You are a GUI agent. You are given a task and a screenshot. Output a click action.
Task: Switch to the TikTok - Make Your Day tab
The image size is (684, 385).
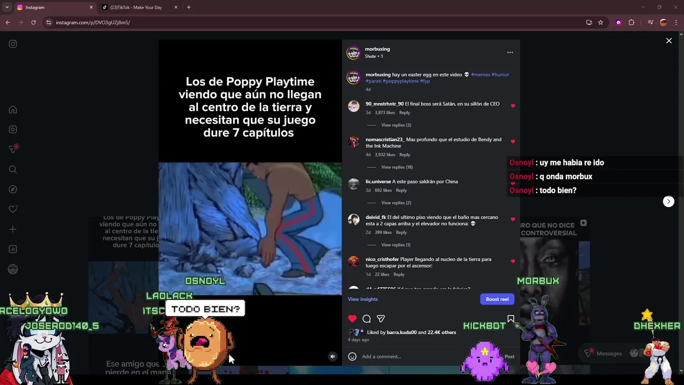(x=140, y=7)
